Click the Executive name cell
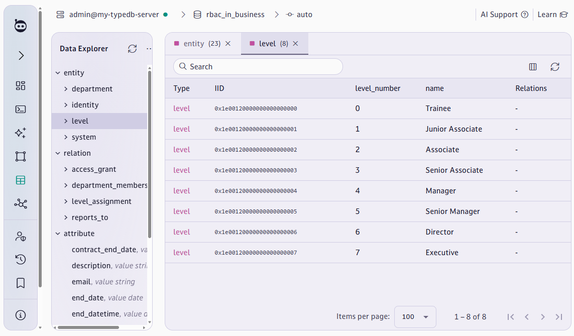 [442, 253]
